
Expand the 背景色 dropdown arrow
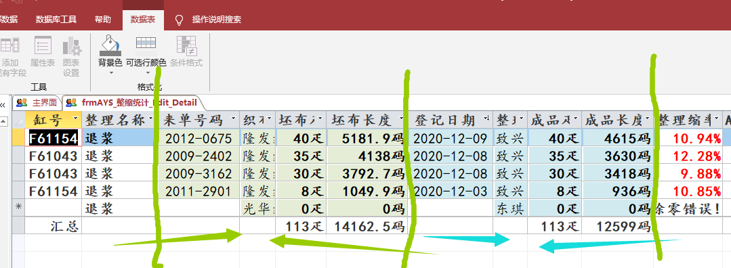pyautogui.click(x=111, y=72)
